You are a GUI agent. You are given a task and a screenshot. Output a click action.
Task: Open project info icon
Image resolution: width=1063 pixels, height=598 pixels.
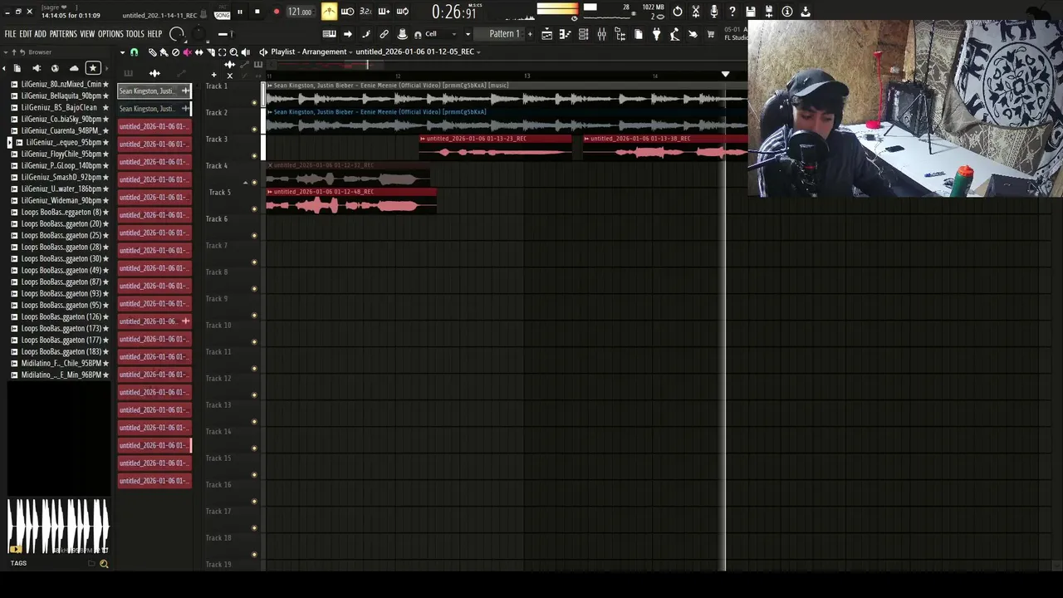tap(787, 12)
